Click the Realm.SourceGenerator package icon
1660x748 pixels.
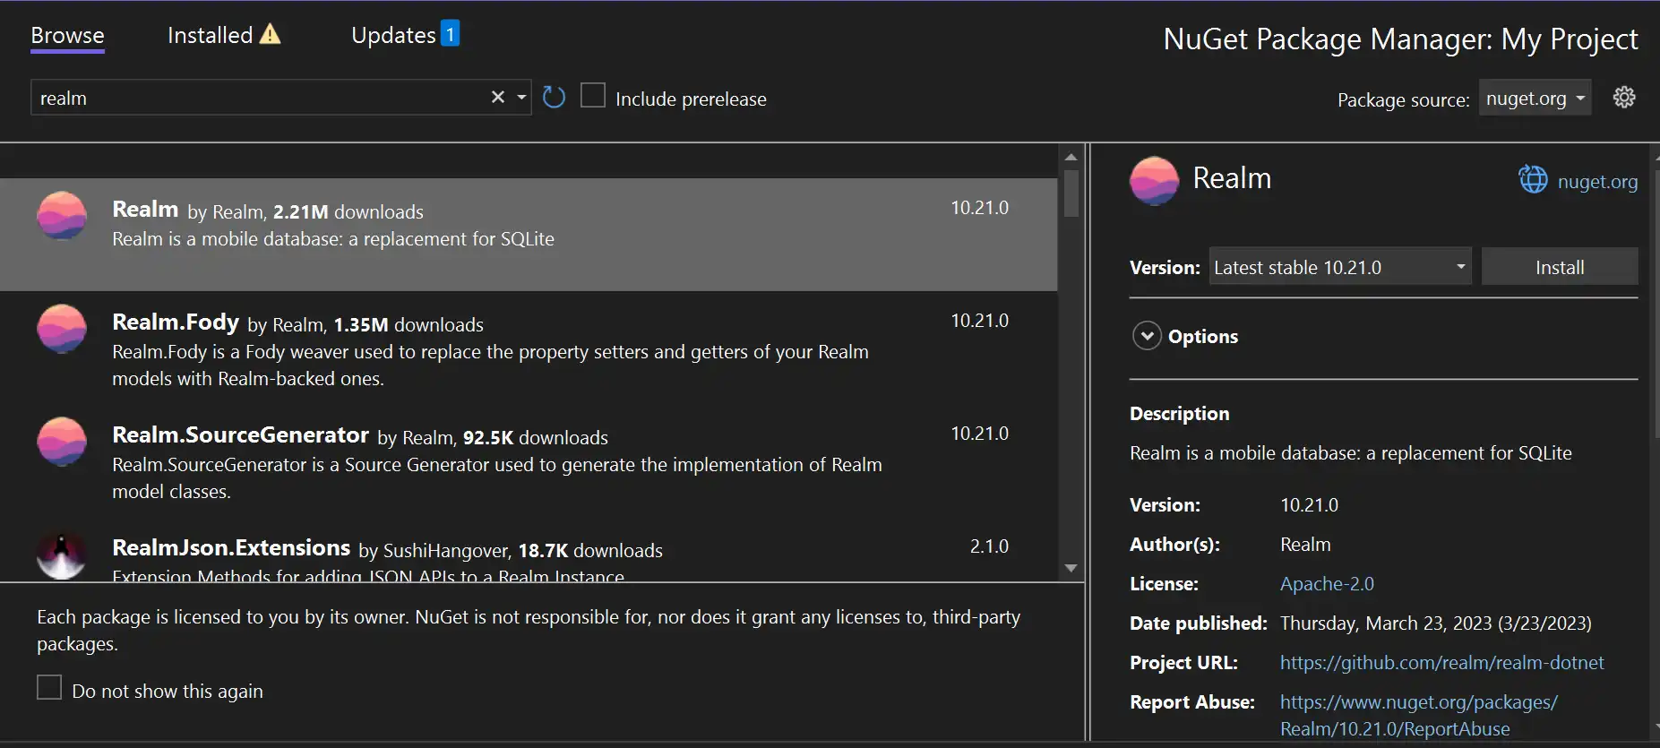coord(62,442)
